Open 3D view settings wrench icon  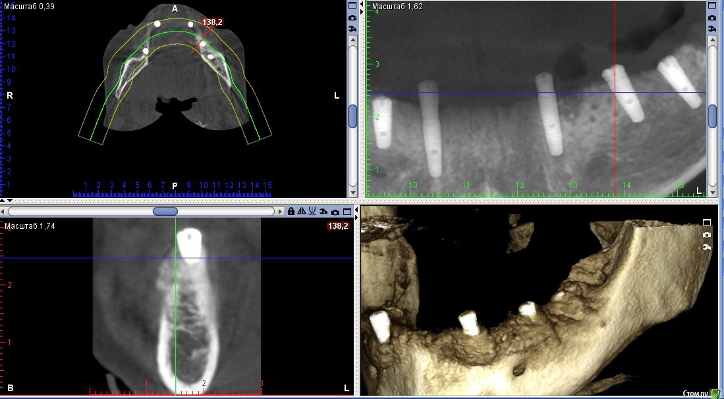(707, 246)
